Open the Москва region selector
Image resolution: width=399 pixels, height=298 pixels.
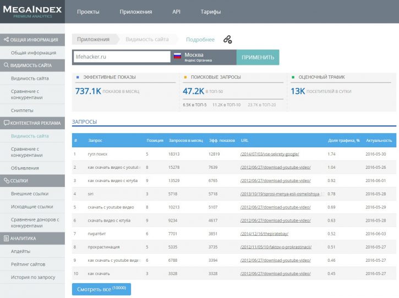[x=204, y=57]
